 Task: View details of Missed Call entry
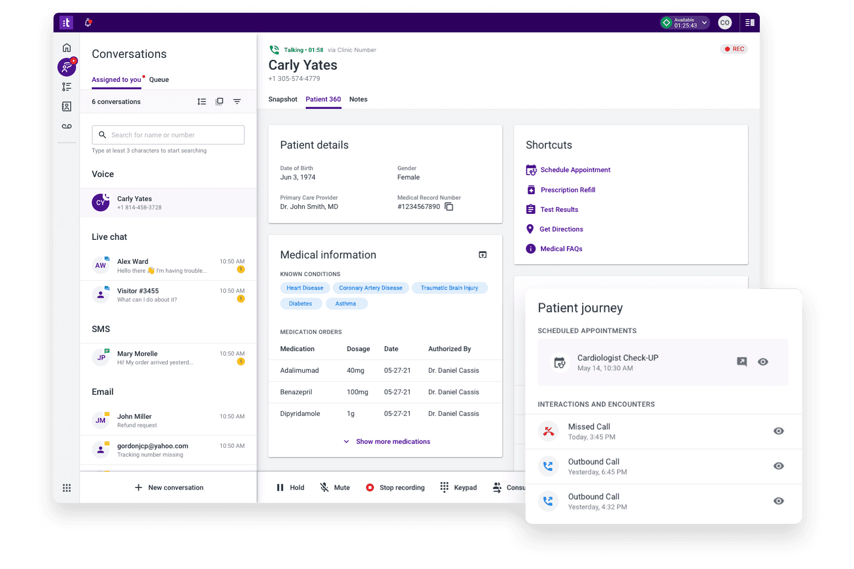tap(778, 431)
